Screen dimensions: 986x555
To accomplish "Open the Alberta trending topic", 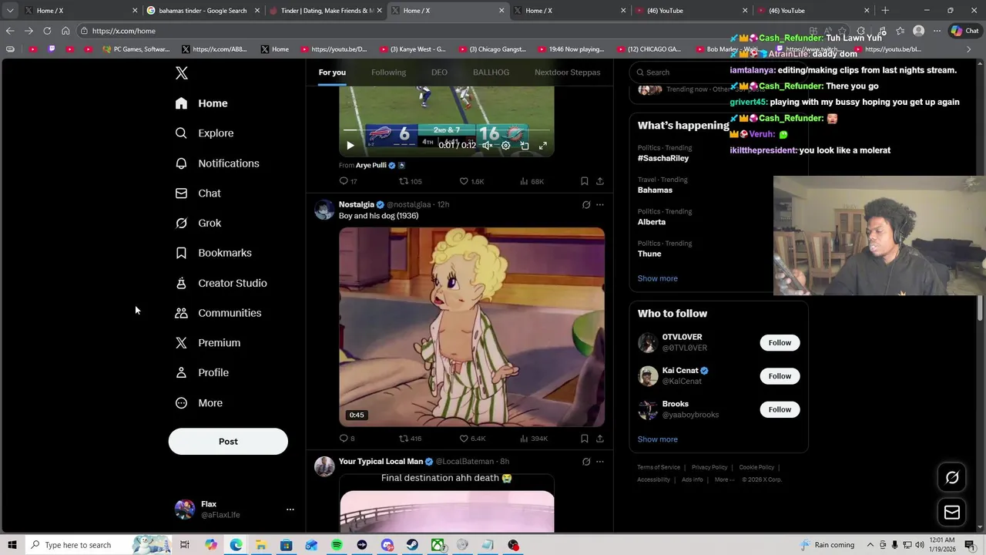I will point(652,222).
